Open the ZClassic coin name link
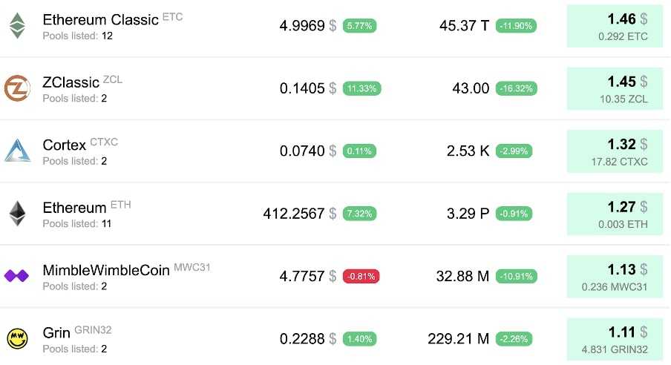This screenshot has width=671, height=365. pyautogui.click(x=72, y=82)
